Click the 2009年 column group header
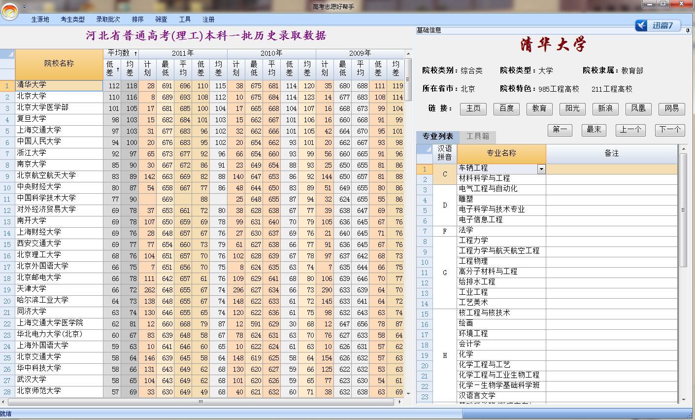 [360, 53]
